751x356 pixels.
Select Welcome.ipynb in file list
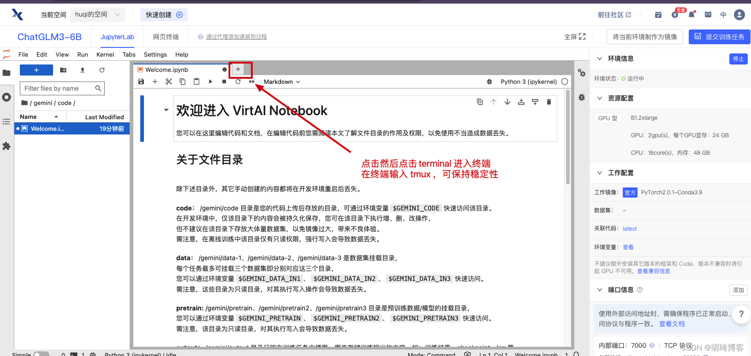pos(72,128)
